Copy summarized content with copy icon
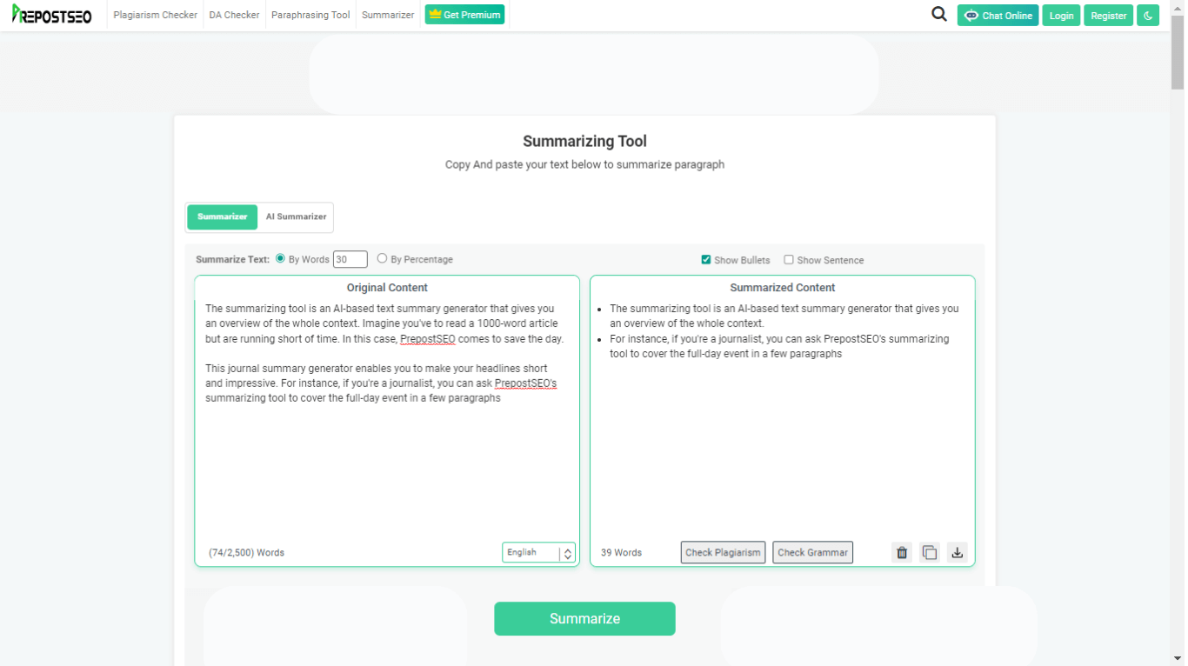 click(930, 552)
